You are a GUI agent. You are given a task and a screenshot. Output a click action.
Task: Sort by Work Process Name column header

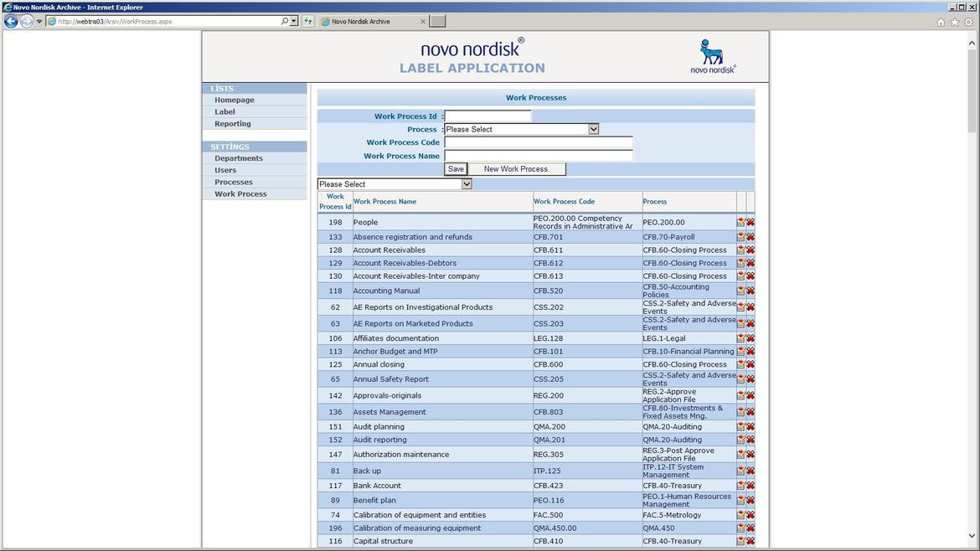pos(384,202)
